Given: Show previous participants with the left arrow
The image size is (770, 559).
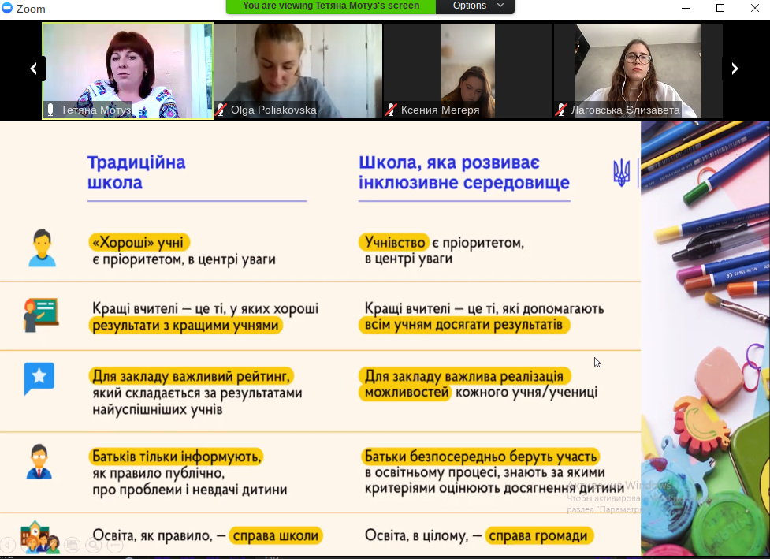Looking at the screenshot, I should click(x=33, y=69).
